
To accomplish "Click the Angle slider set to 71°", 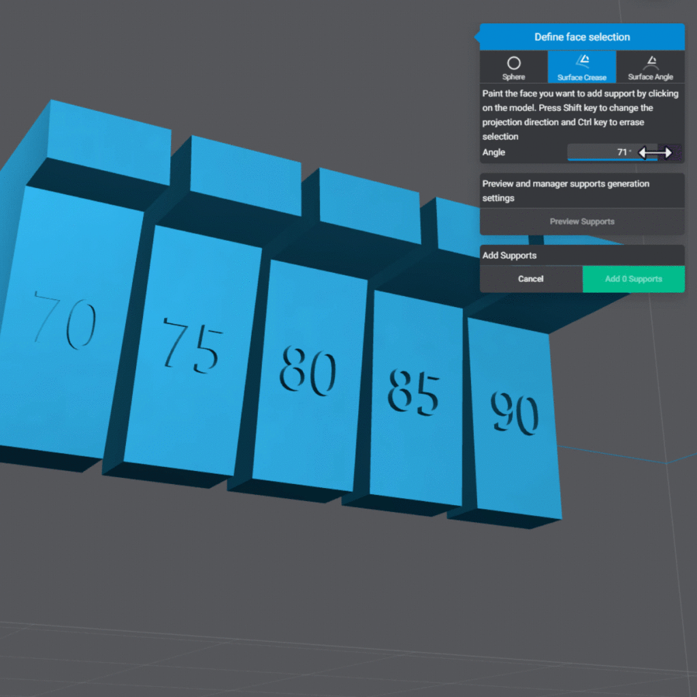I will 611,152.
